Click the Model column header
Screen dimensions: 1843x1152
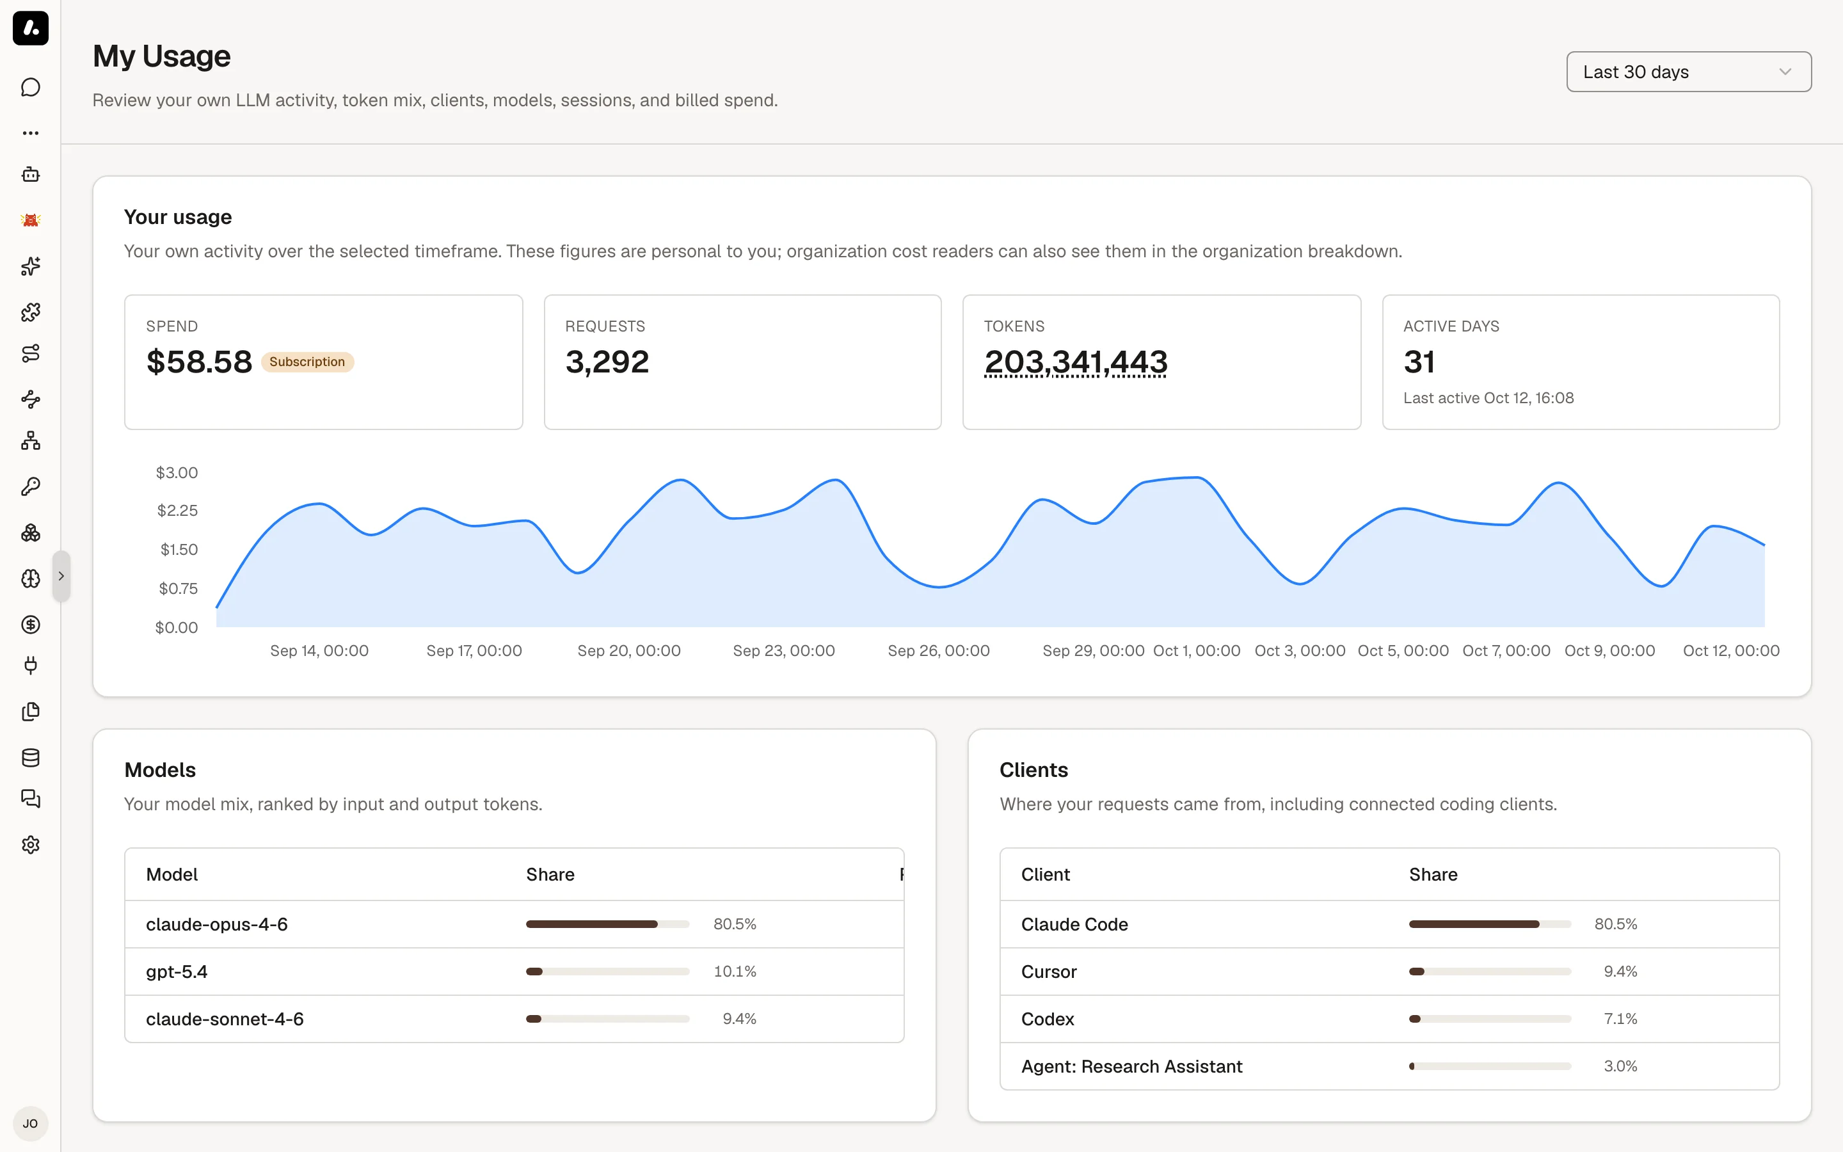pyautogui.click(x=172, y=875)
